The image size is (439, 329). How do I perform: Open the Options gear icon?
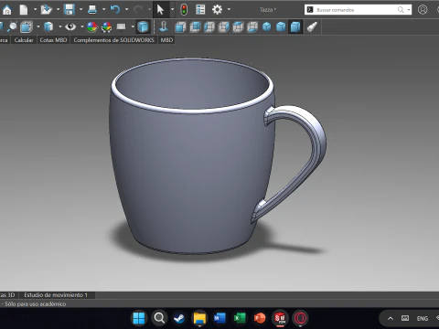pos(217,10)
